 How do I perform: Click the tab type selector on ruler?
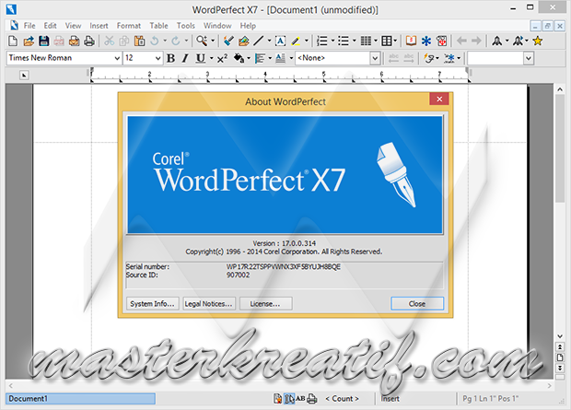click(24, 75)
